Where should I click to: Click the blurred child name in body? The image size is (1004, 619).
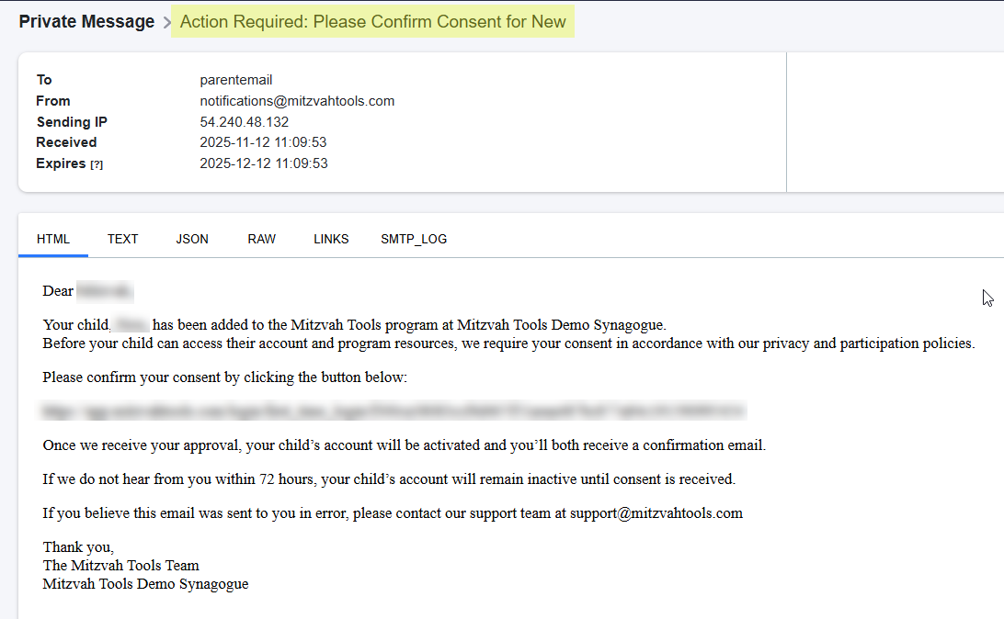click(x=131, y=324)
